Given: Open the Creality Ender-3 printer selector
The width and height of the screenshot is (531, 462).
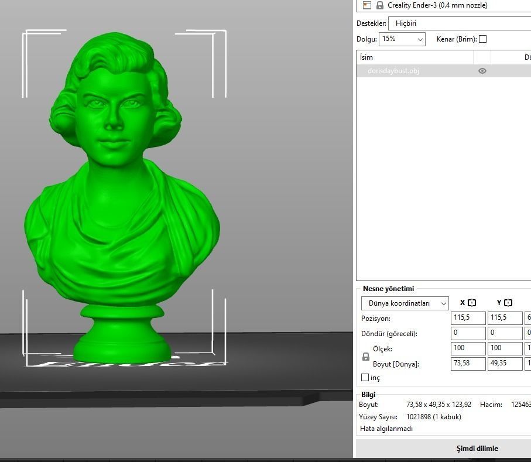Looking at the screenshot, I should click(x=444, y=5).
